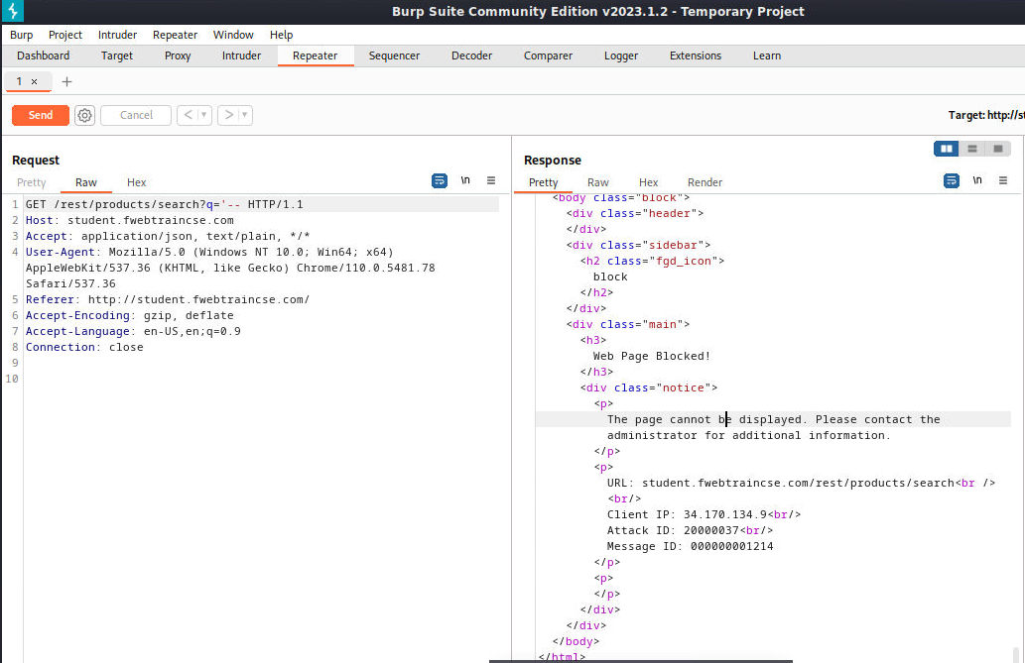Viewport: 1025px width, 663px height.
Task: Go forward to next request in history
Action: point(228,116)
